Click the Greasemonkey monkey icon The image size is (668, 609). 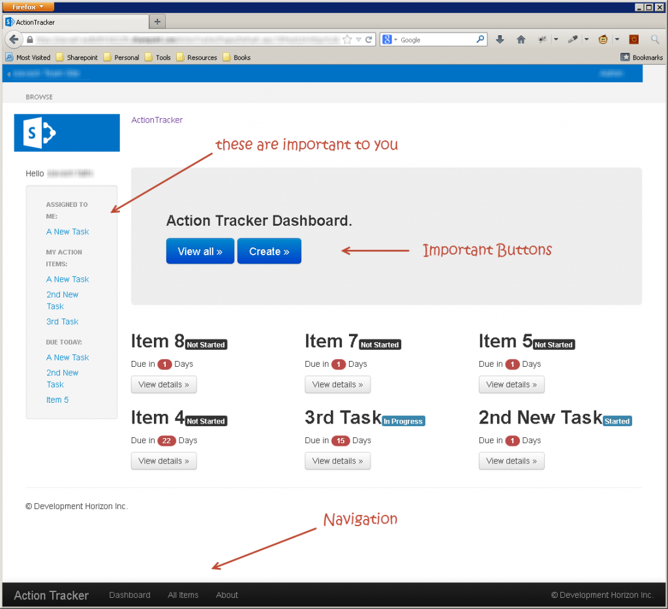[603, 40]
